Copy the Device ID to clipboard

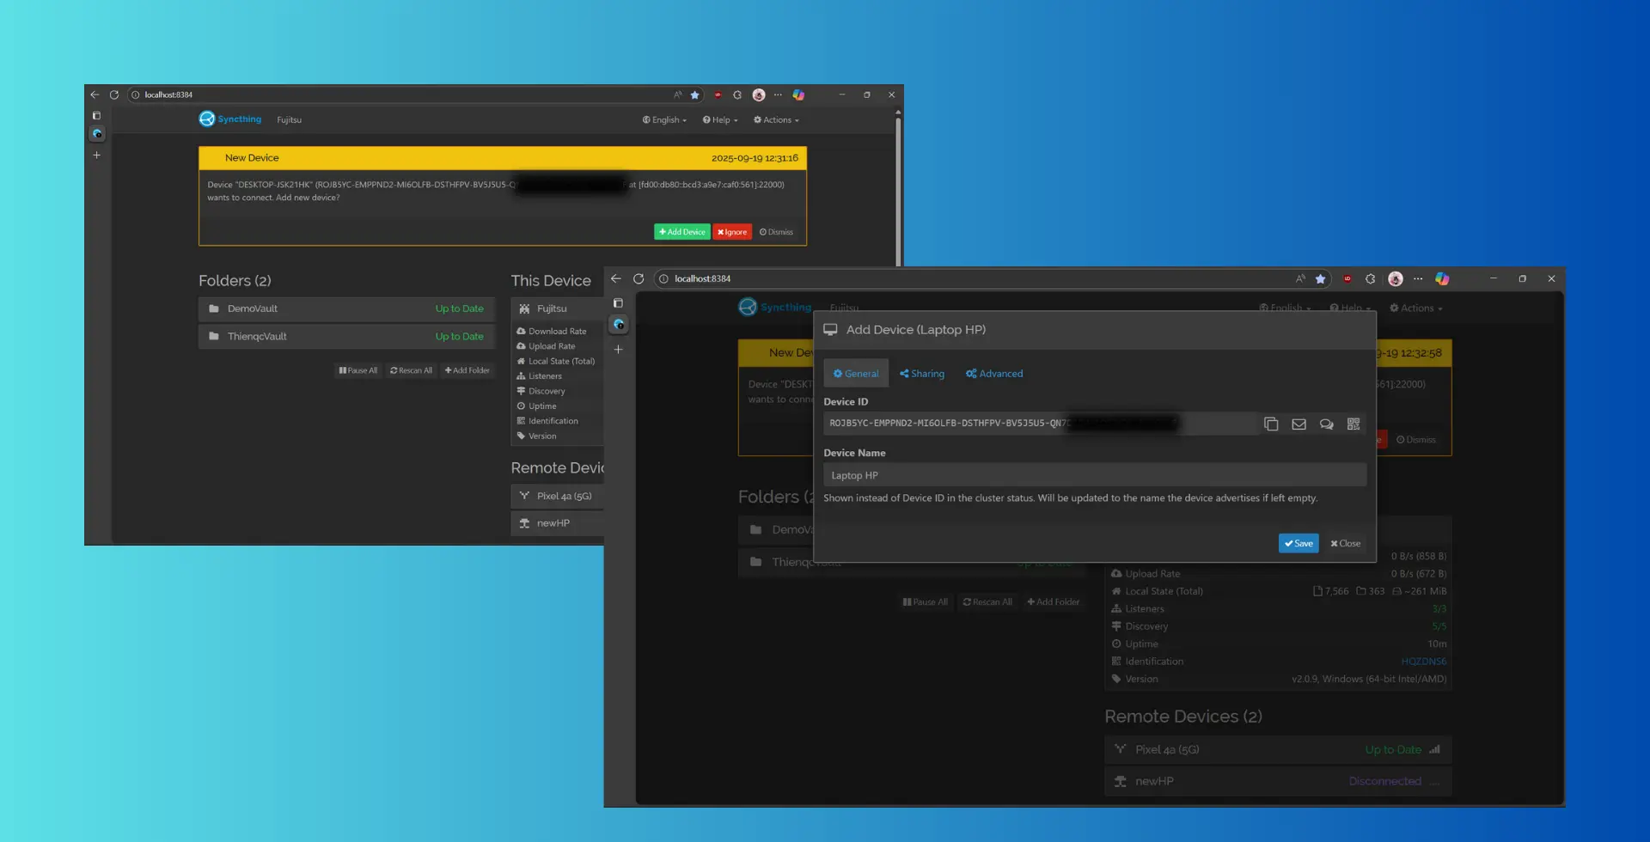1271,424
